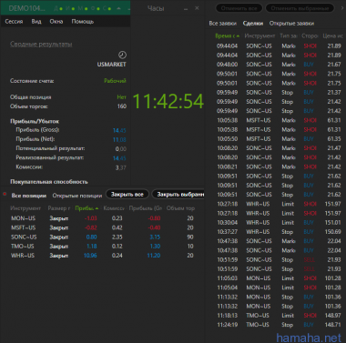Switch to the Все заявки tab
This screenshot has width=346, height=343.
point(222,24)
